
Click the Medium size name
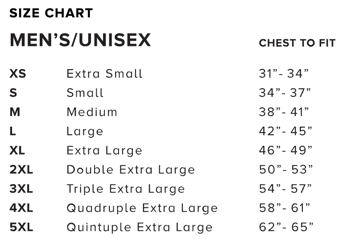92,112
